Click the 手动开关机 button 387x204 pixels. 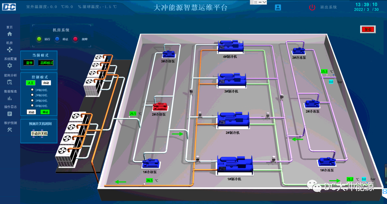[x=39, y=133]
